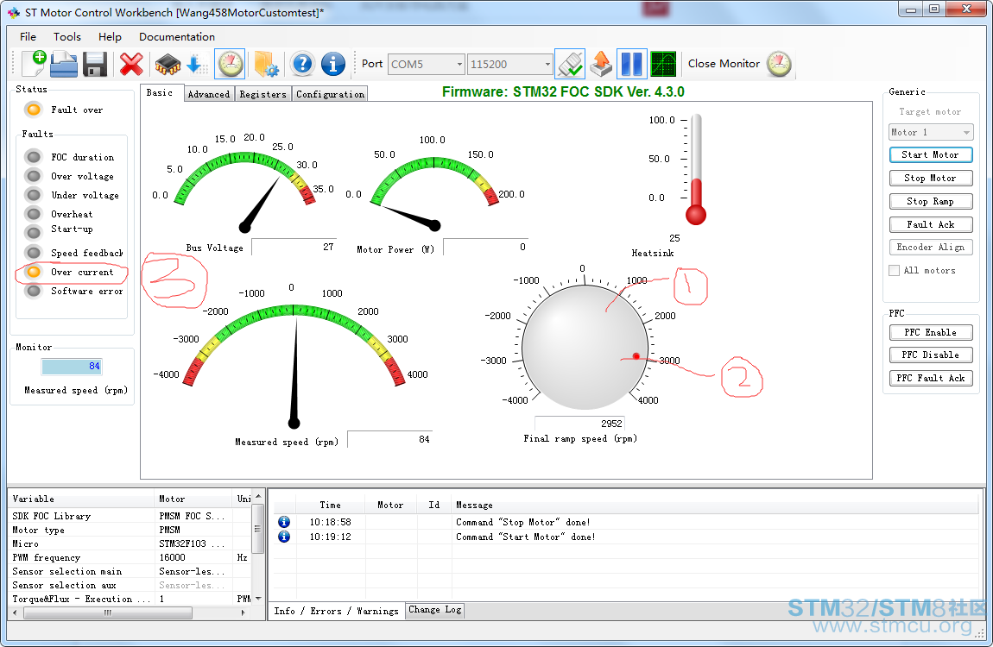Image resolution: width=993 pixels, height=647 pixels.
Task: Switch to the Registers tab
Action: [x=262, y=94]
